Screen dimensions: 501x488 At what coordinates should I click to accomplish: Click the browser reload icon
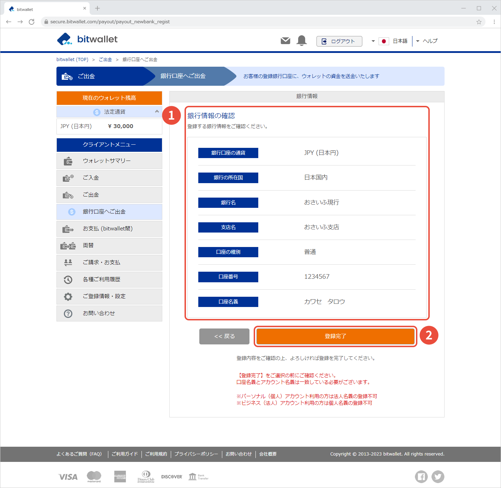pyautogui.click(x=31, y=22)
